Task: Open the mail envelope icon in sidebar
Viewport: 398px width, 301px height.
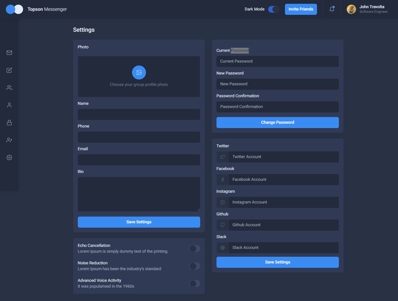Action: (x=9, y=53)
